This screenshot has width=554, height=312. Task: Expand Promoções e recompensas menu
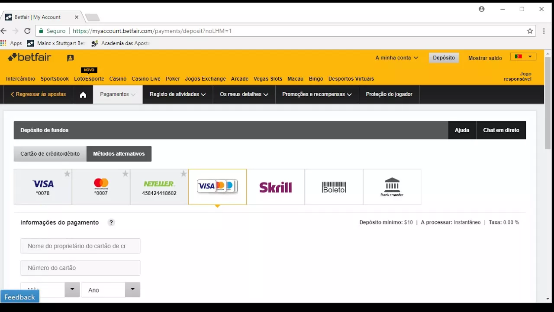tap(317, 94)
